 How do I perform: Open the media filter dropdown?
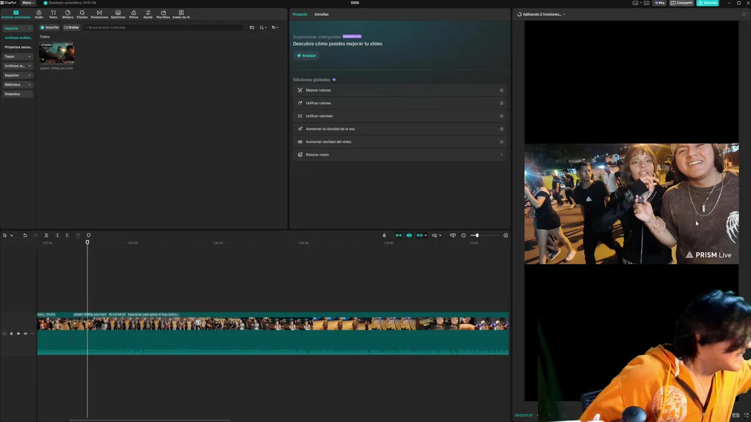(275, 28)
